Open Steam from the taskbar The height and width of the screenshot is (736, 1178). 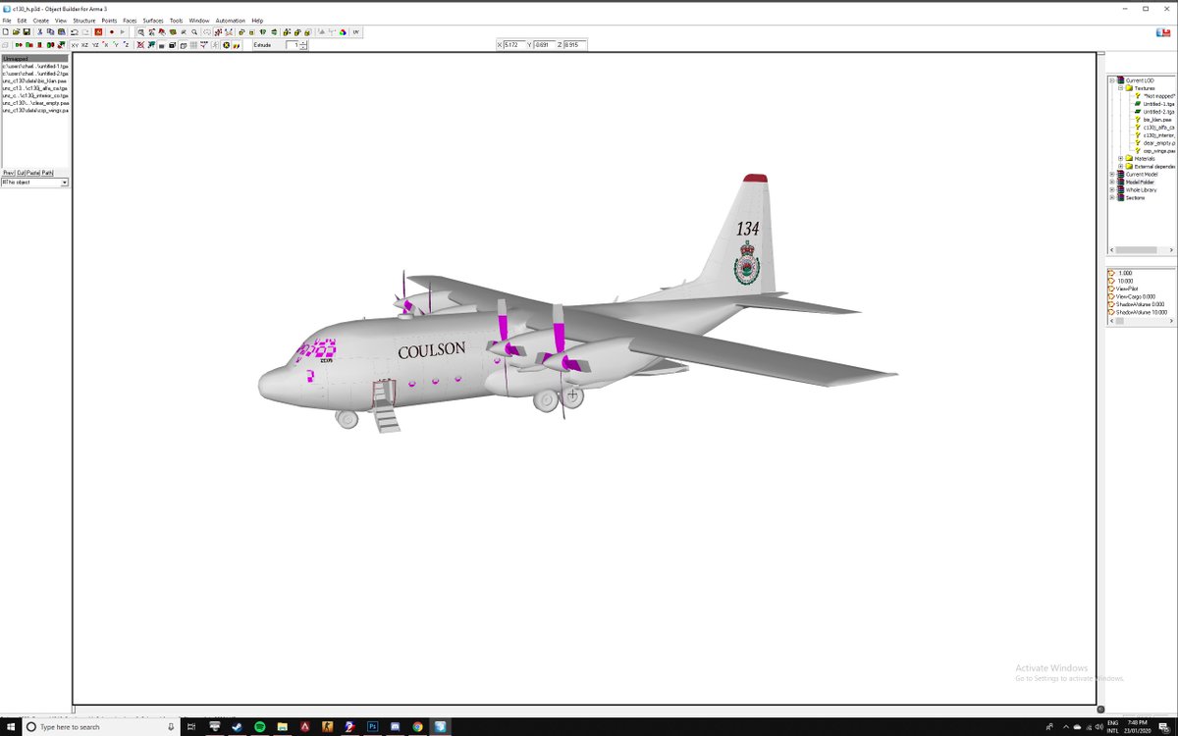click(238, 727)
